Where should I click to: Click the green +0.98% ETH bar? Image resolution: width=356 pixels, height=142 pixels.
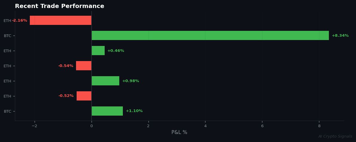[x=105, y=81]
